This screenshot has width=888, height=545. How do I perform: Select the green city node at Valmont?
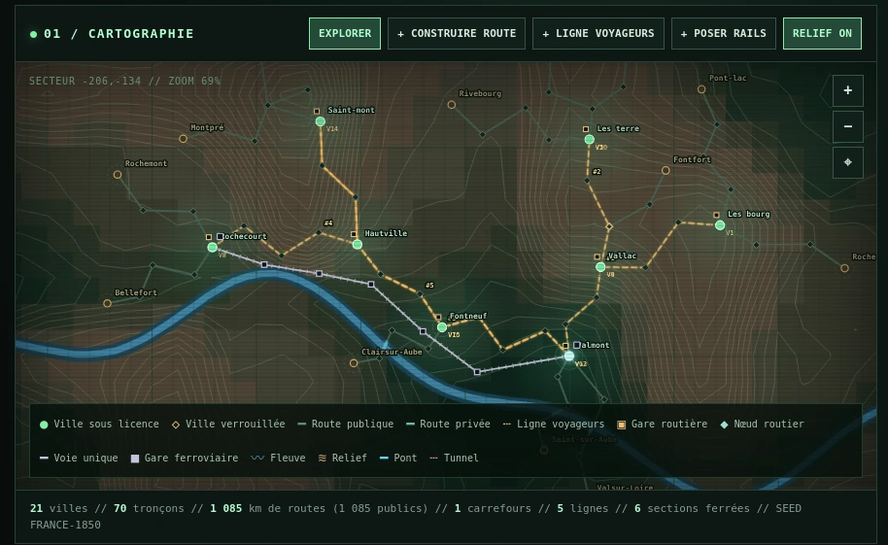[x=568, y=356]
